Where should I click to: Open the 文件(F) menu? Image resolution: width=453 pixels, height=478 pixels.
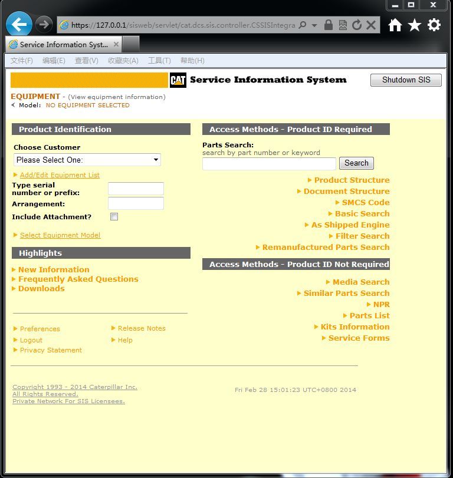click(x=22, y=60)
